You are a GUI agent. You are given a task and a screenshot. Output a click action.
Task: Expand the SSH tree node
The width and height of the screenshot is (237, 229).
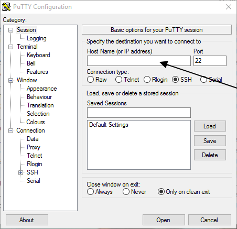coord(20,172)
